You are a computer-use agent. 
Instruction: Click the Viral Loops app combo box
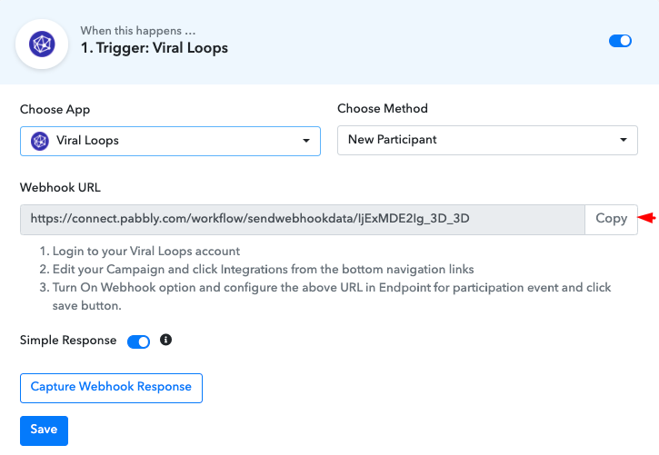point(170,141)
